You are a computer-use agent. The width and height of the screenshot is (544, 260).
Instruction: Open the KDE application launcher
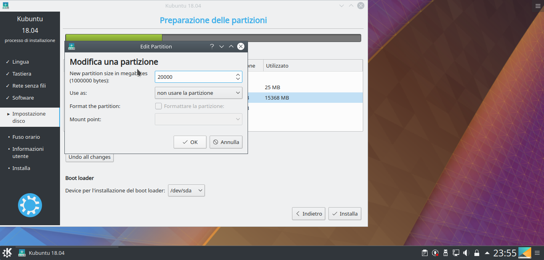click(x=7, y=253)
